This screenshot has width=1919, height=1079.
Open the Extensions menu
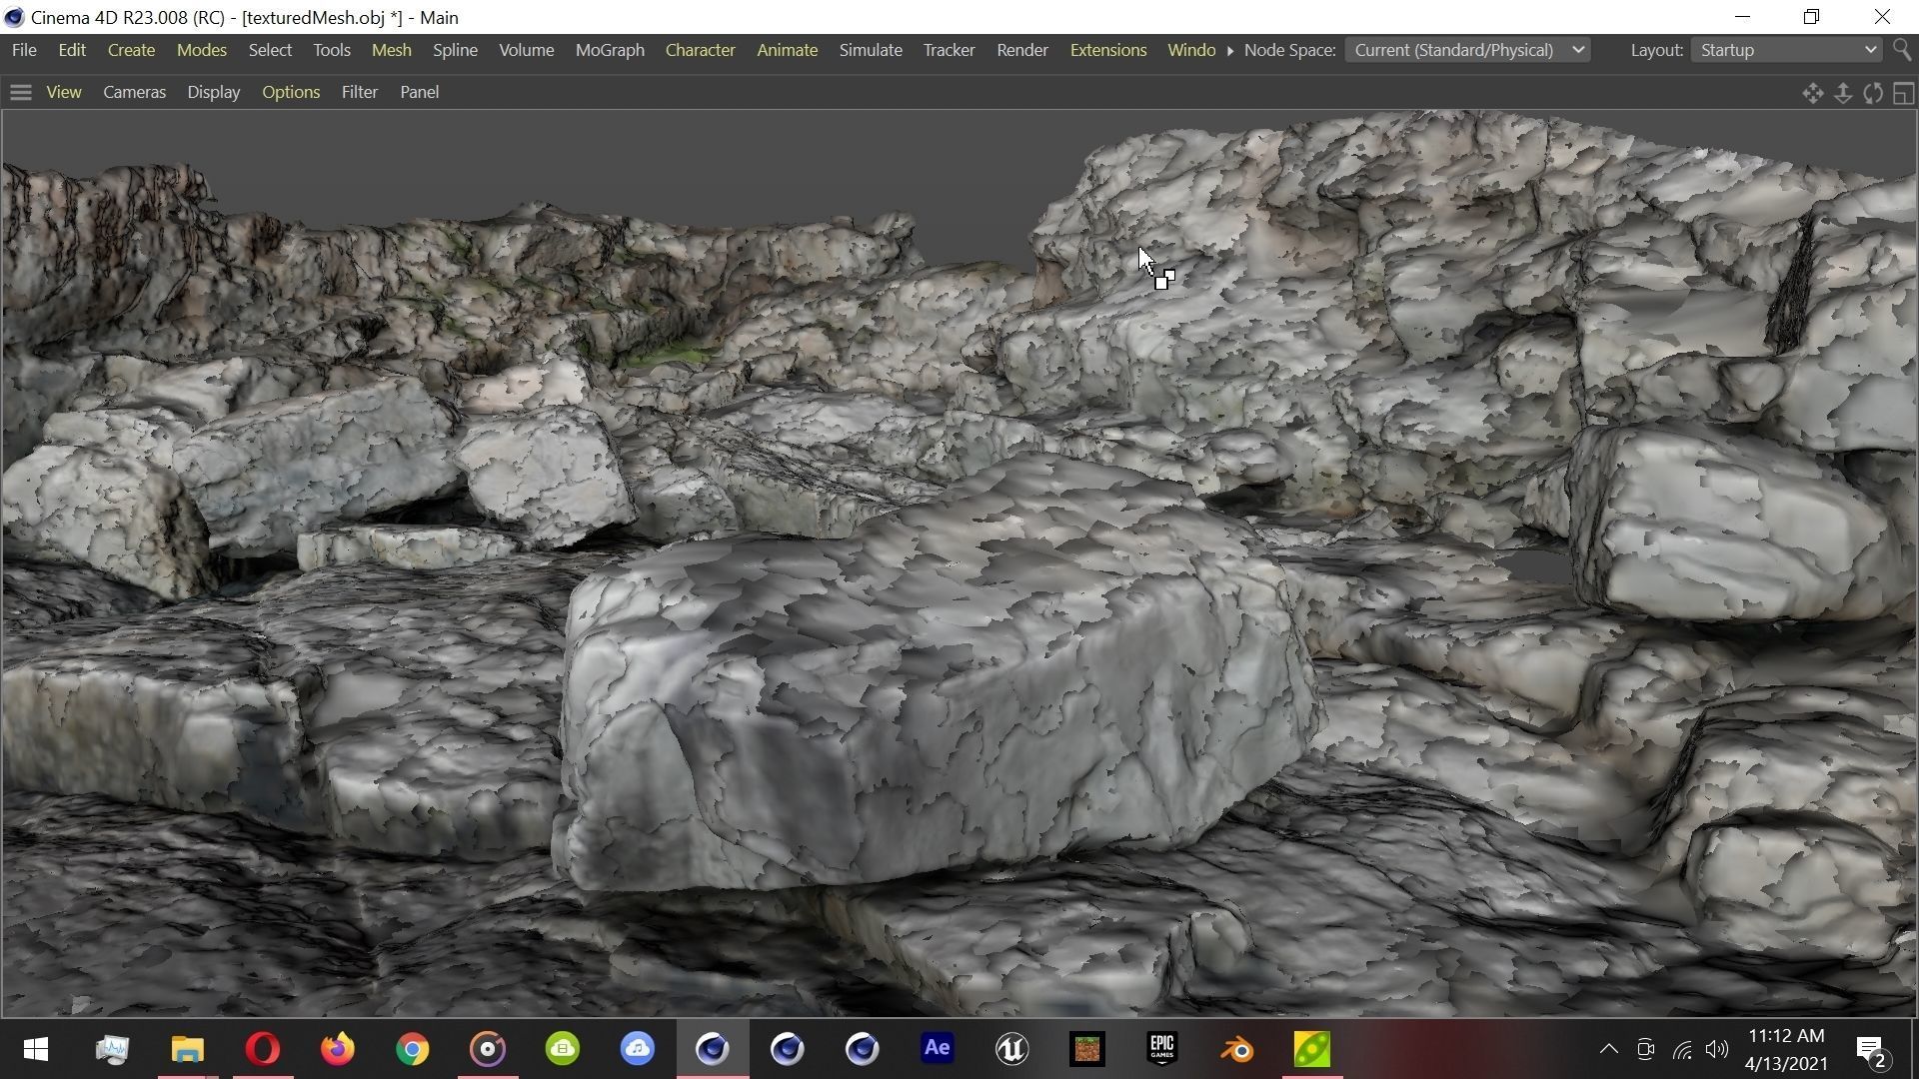[1107, 50]
